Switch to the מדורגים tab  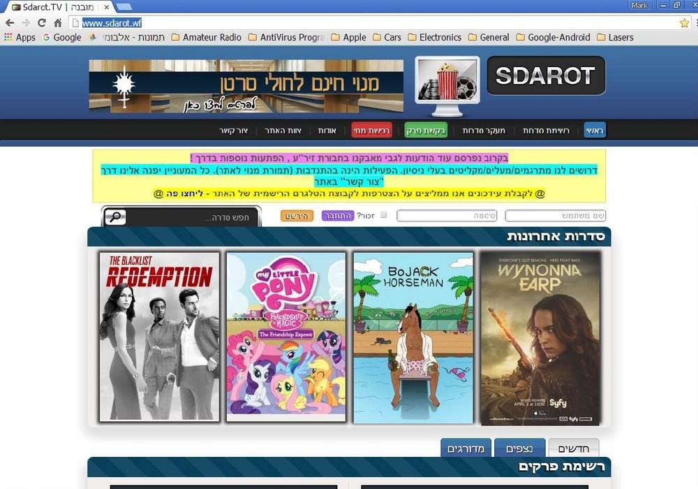[x=466, y=448]
